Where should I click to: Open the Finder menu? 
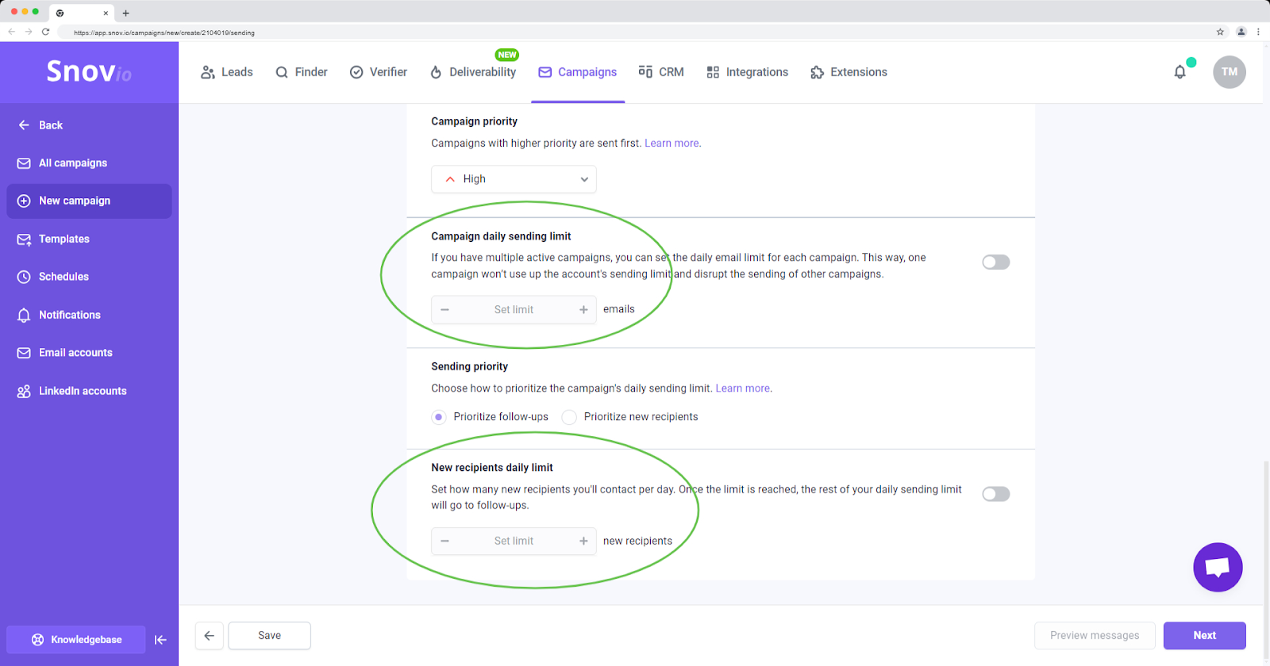tap(302, 72)
